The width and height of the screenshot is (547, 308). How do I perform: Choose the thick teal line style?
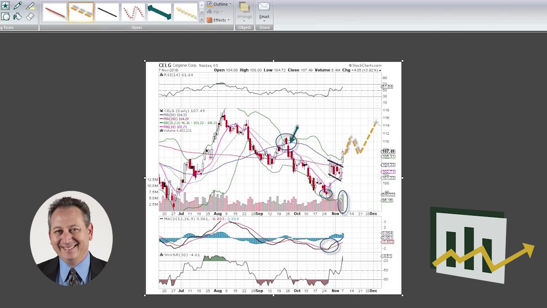pyautogui.click(x=159, y=12)
